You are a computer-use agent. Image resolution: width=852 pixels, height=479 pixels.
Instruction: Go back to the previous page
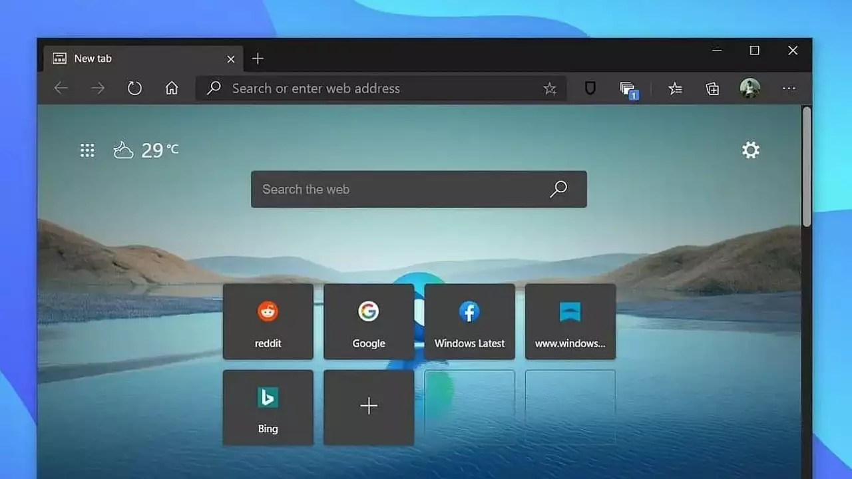tap(61, 88)
